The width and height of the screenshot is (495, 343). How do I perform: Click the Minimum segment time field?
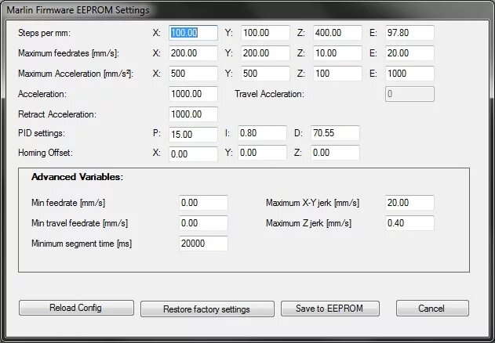[x=204, y=244]
